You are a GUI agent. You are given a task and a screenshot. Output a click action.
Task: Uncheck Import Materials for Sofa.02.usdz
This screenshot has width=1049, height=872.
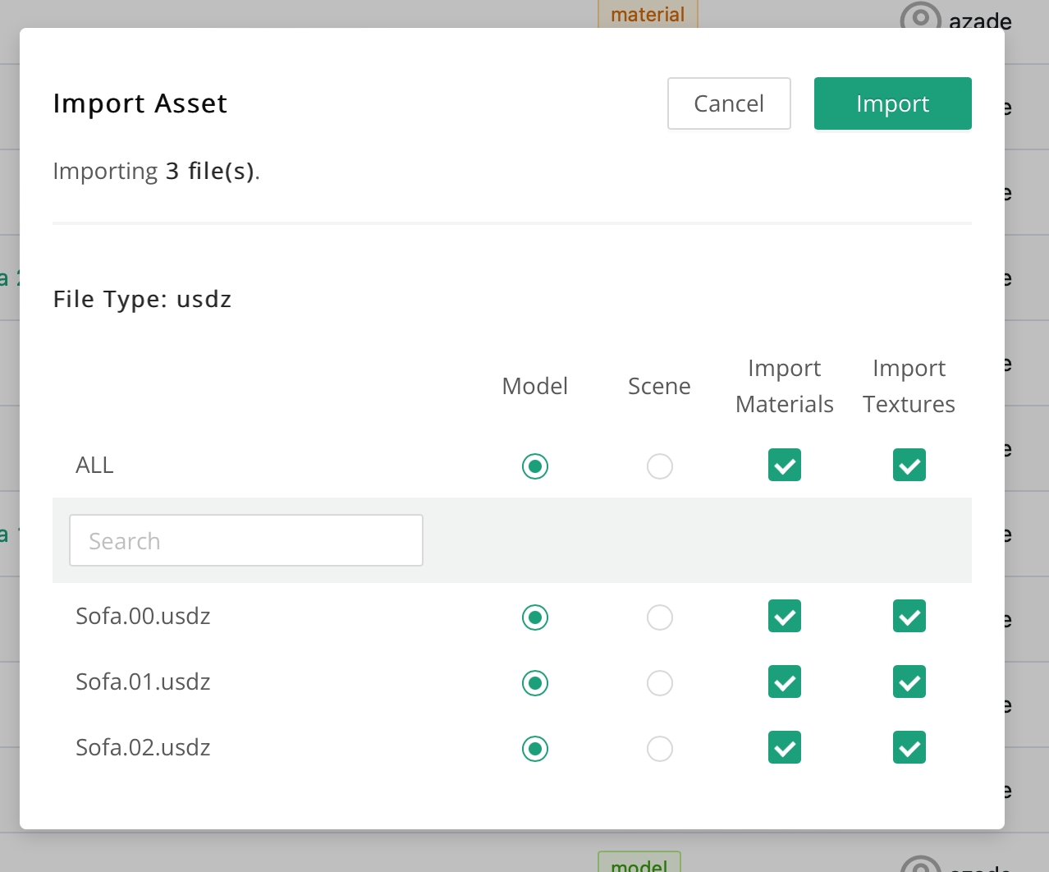tap(785, 748)
